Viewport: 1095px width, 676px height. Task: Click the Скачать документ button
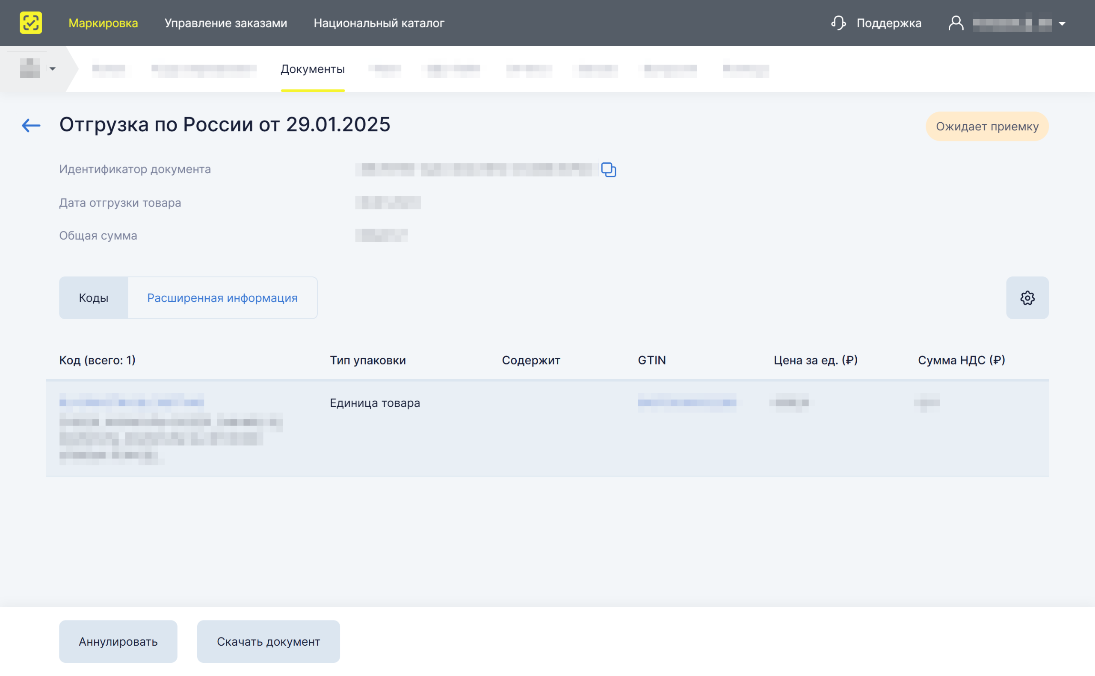pos(269,641)
